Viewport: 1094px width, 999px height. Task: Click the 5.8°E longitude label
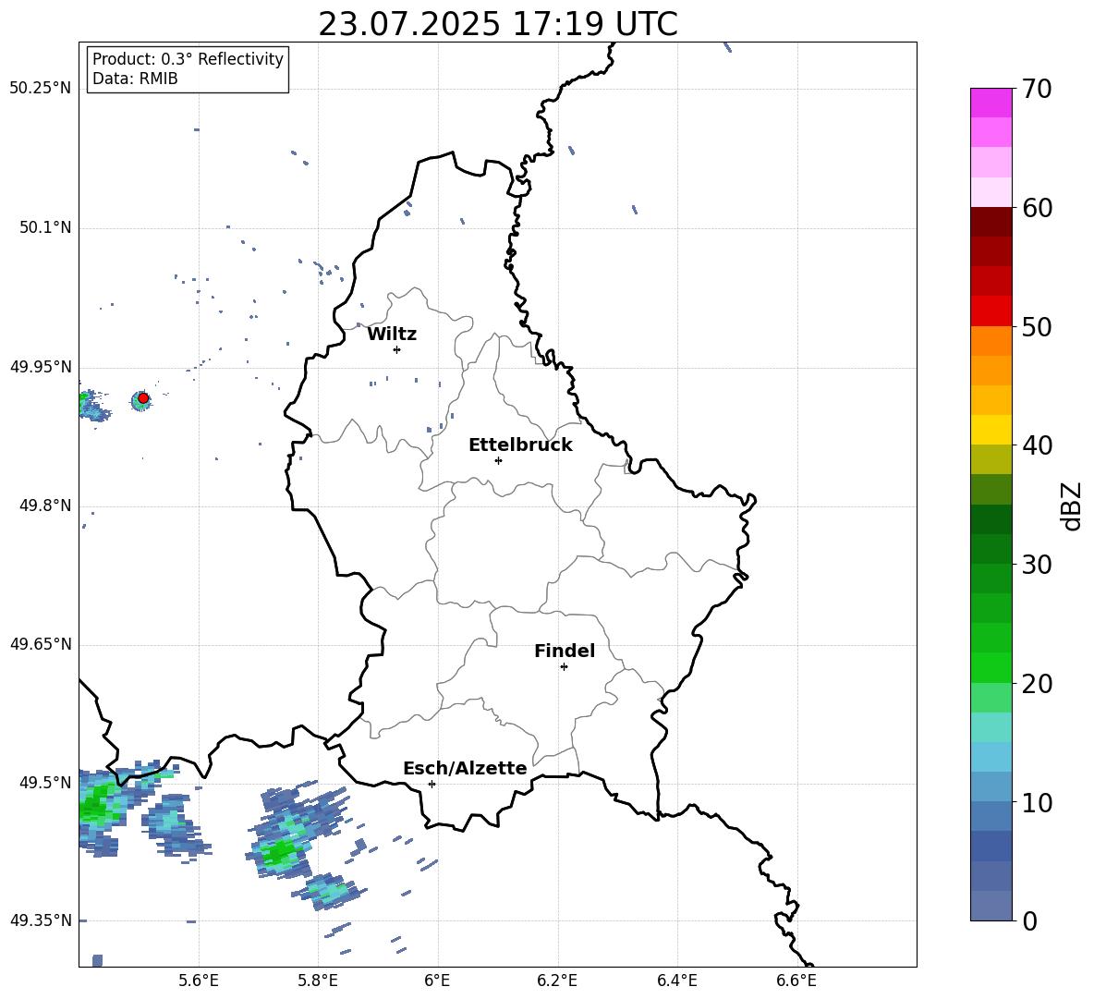(x=318, y=981)
